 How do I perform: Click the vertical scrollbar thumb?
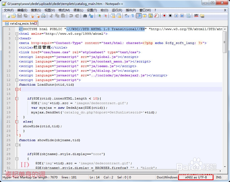(225, 42)
